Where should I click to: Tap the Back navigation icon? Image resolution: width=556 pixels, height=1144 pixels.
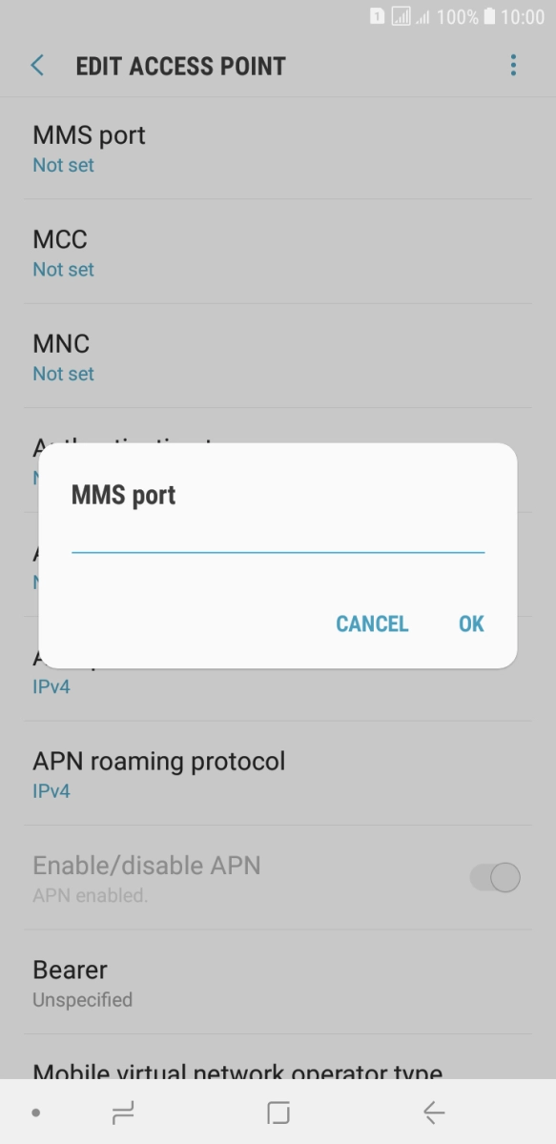point(433,1112)
